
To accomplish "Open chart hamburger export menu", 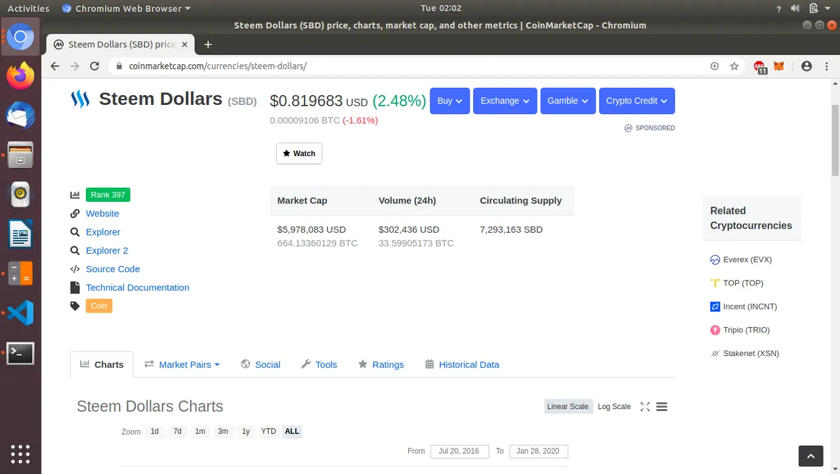I will [x=661, y=406].
